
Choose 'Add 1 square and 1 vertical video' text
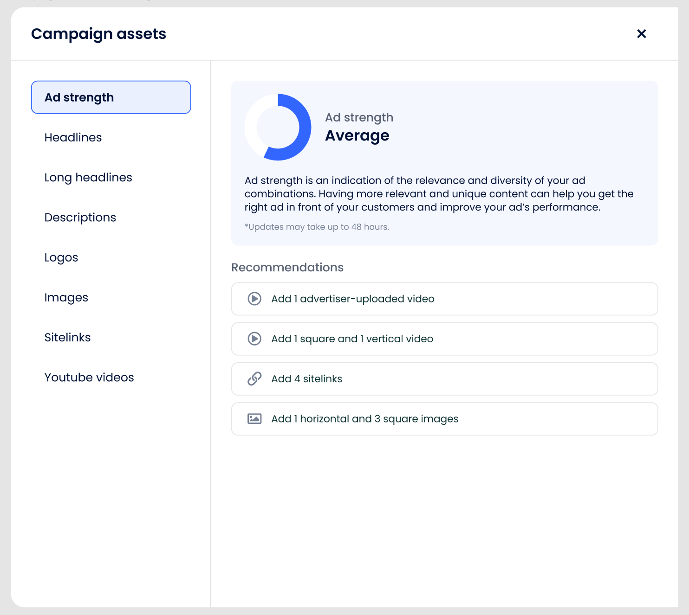(x=352, y=339)
